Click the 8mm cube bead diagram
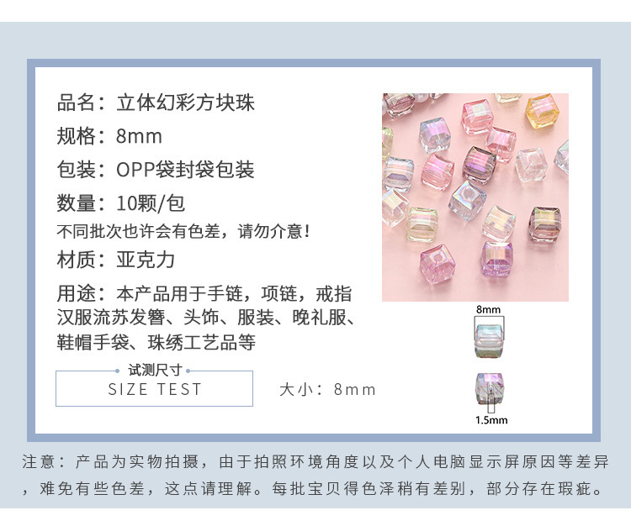 click(489, 337)
